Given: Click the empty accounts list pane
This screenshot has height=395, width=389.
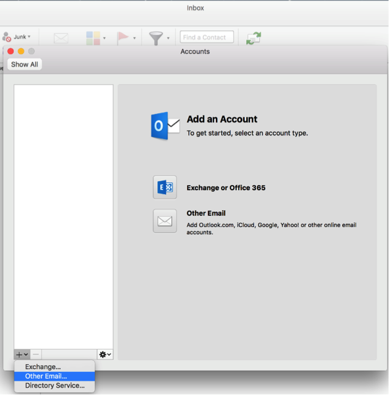Looking at the screenshot, I should (x=63, y=217).
